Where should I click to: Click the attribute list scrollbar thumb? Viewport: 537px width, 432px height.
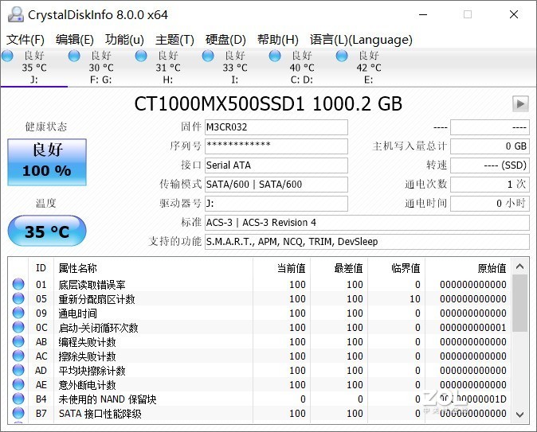click(x=520, y=303)
